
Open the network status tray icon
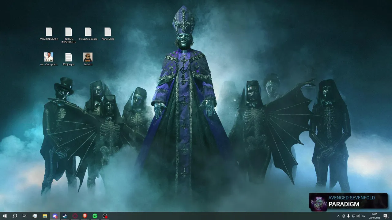[x=353, y=216]
